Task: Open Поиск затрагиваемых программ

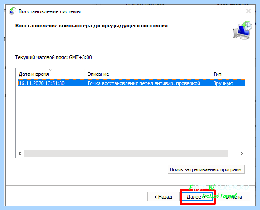Action: [x=206, y=169]
